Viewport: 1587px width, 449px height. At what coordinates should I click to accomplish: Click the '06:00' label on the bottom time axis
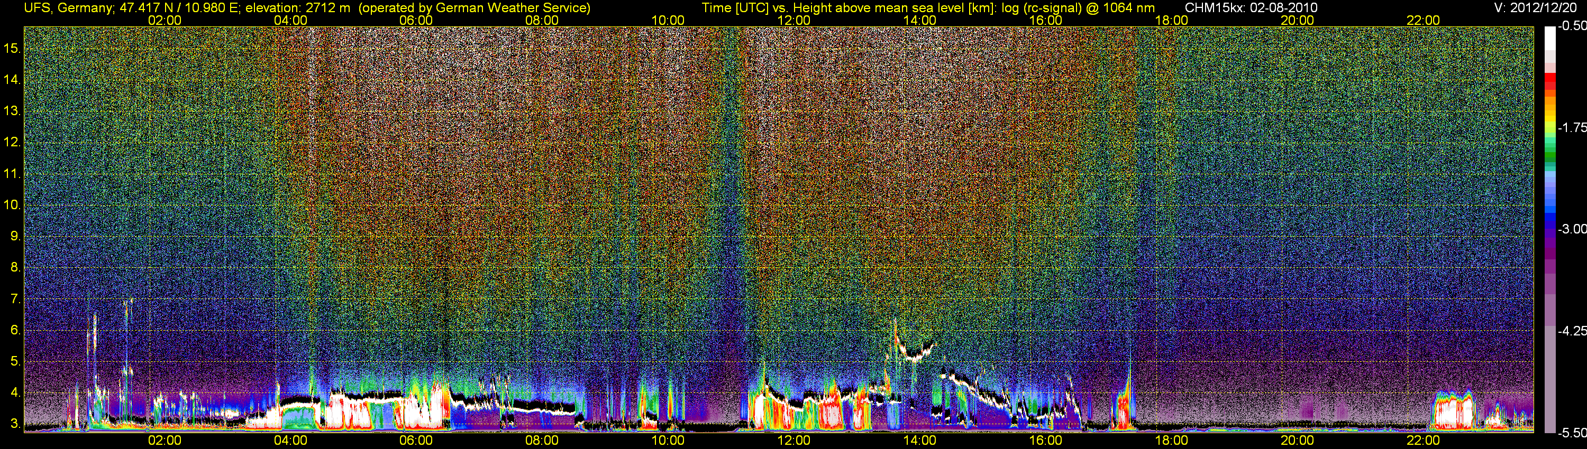coord(416,441)
